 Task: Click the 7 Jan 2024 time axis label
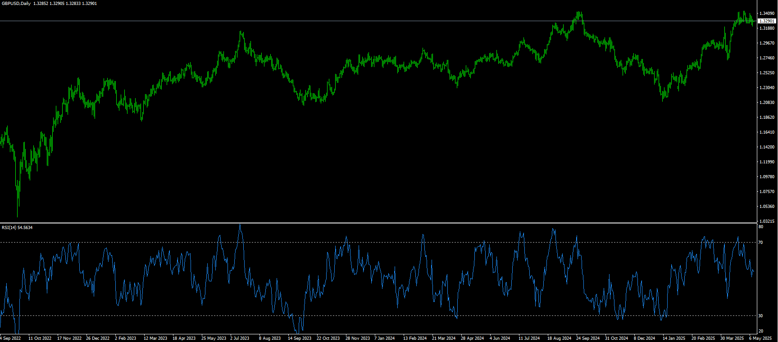click(384, 338)
